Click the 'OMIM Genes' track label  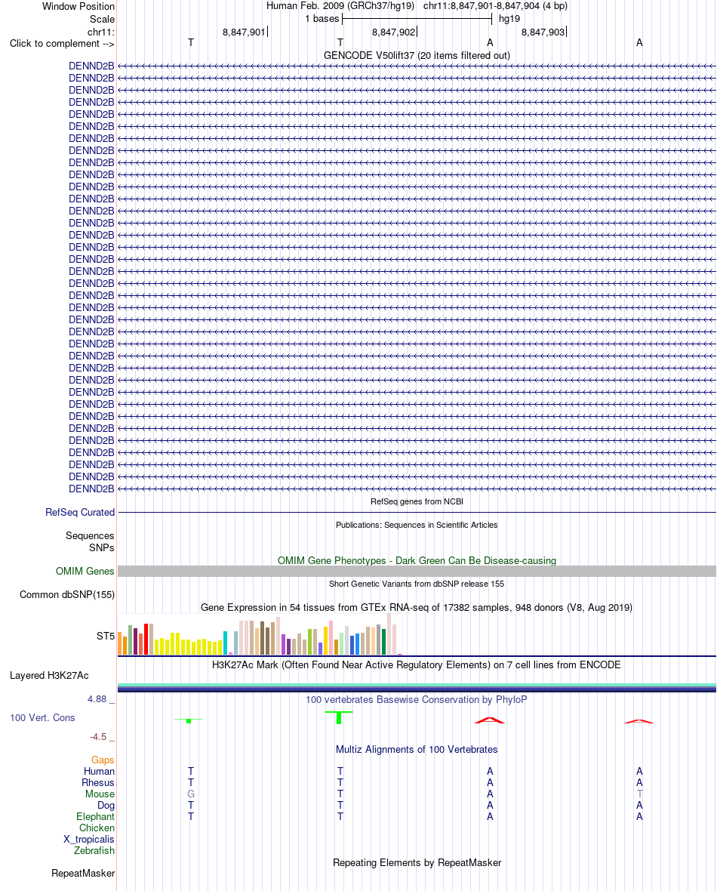pyautogui.click(x=85, y=571)
